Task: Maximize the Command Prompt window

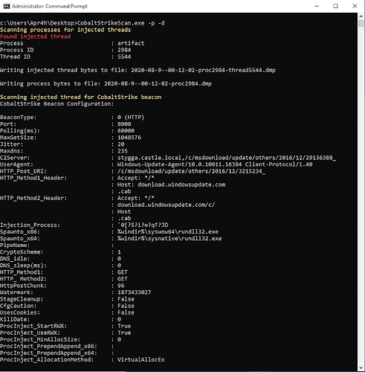Action: point(335,6)
